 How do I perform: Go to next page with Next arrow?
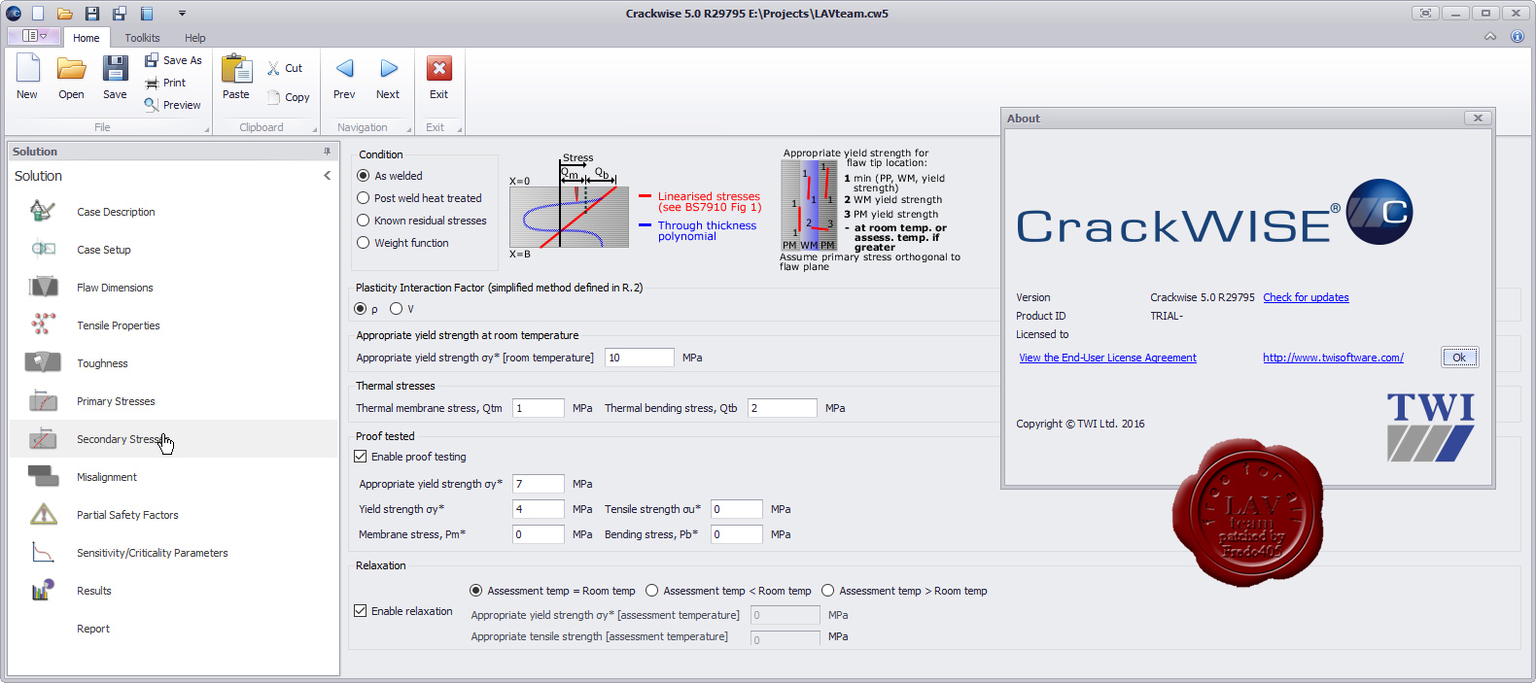coord(389,68)
